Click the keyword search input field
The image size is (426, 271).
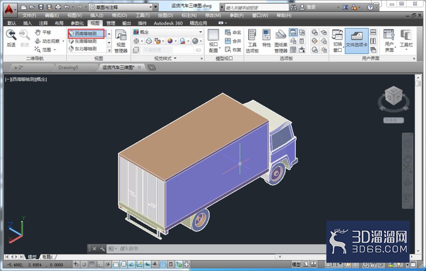click(x=256, y=7)
